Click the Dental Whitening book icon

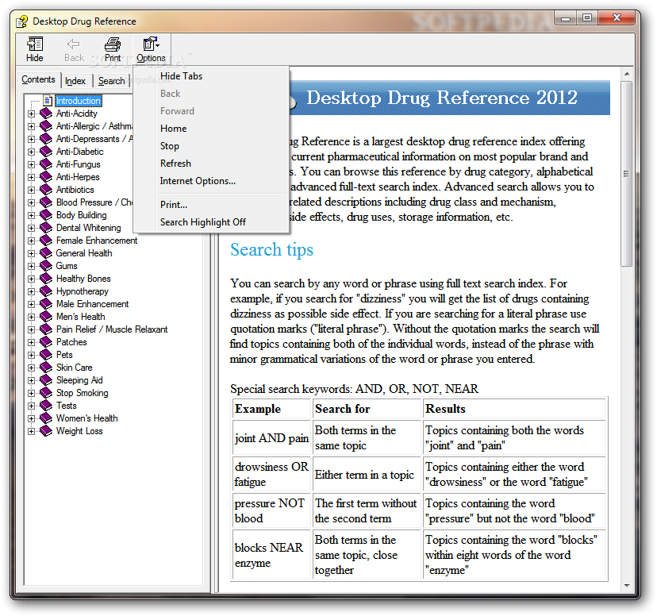click(x=46, y=228)
